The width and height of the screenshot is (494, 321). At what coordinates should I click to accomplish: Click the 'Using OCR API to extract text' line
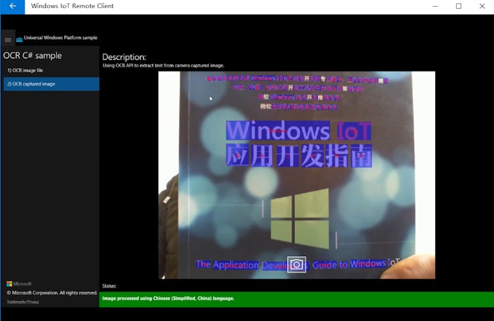pyautogui.click(x=163, y=65)
